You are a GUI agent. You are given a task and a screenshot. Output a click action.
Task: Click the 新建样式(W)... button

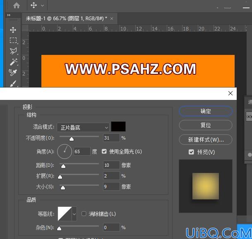(x=206, y=140)
